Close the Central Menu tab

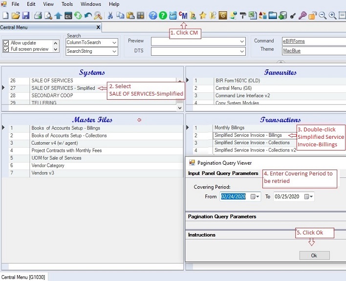(x=98, y=27)
